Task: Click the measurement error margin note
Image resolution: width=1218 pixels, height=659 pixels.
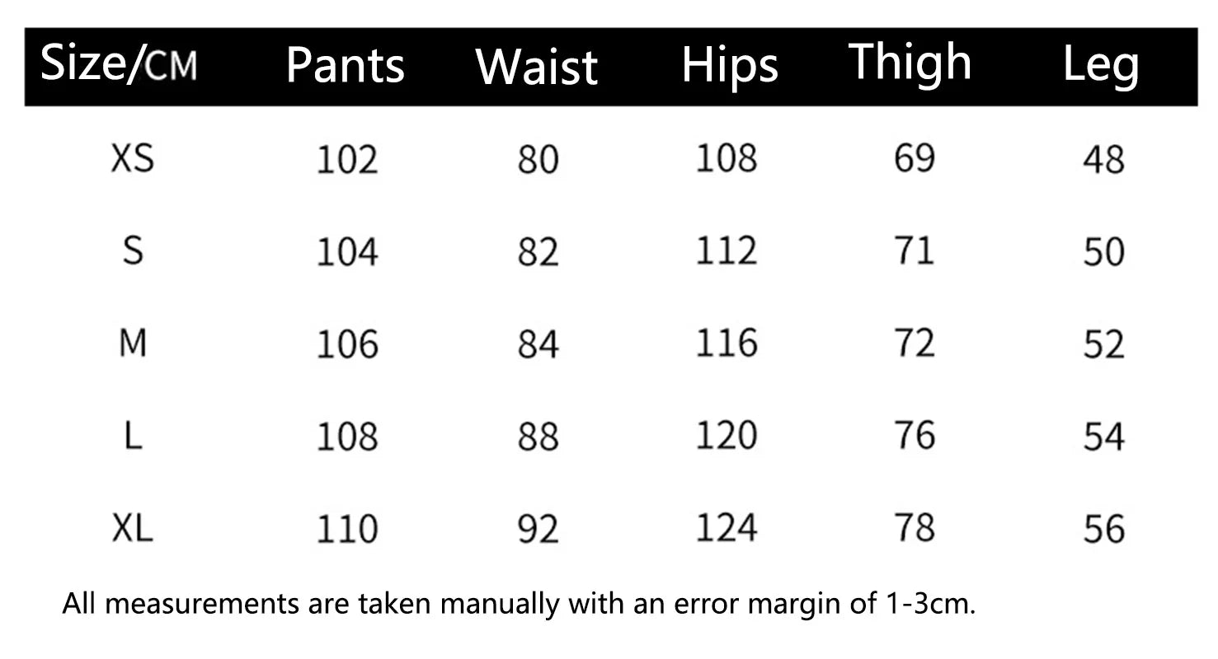Action: point(520,605)
